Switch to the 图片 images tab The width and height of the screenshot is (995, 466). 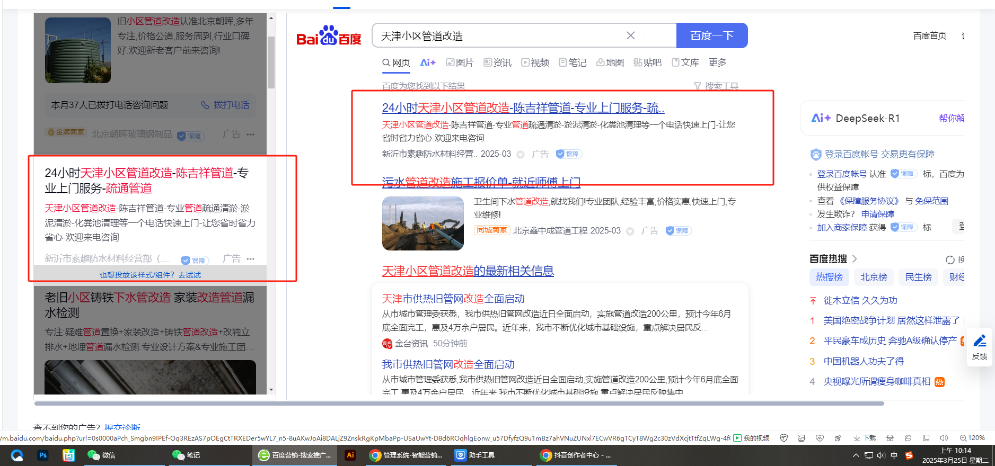(x=460, y=62)
